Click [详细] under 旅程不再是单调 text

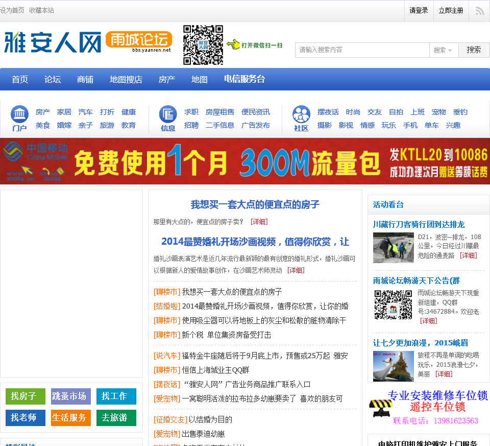tap(444, 374)
